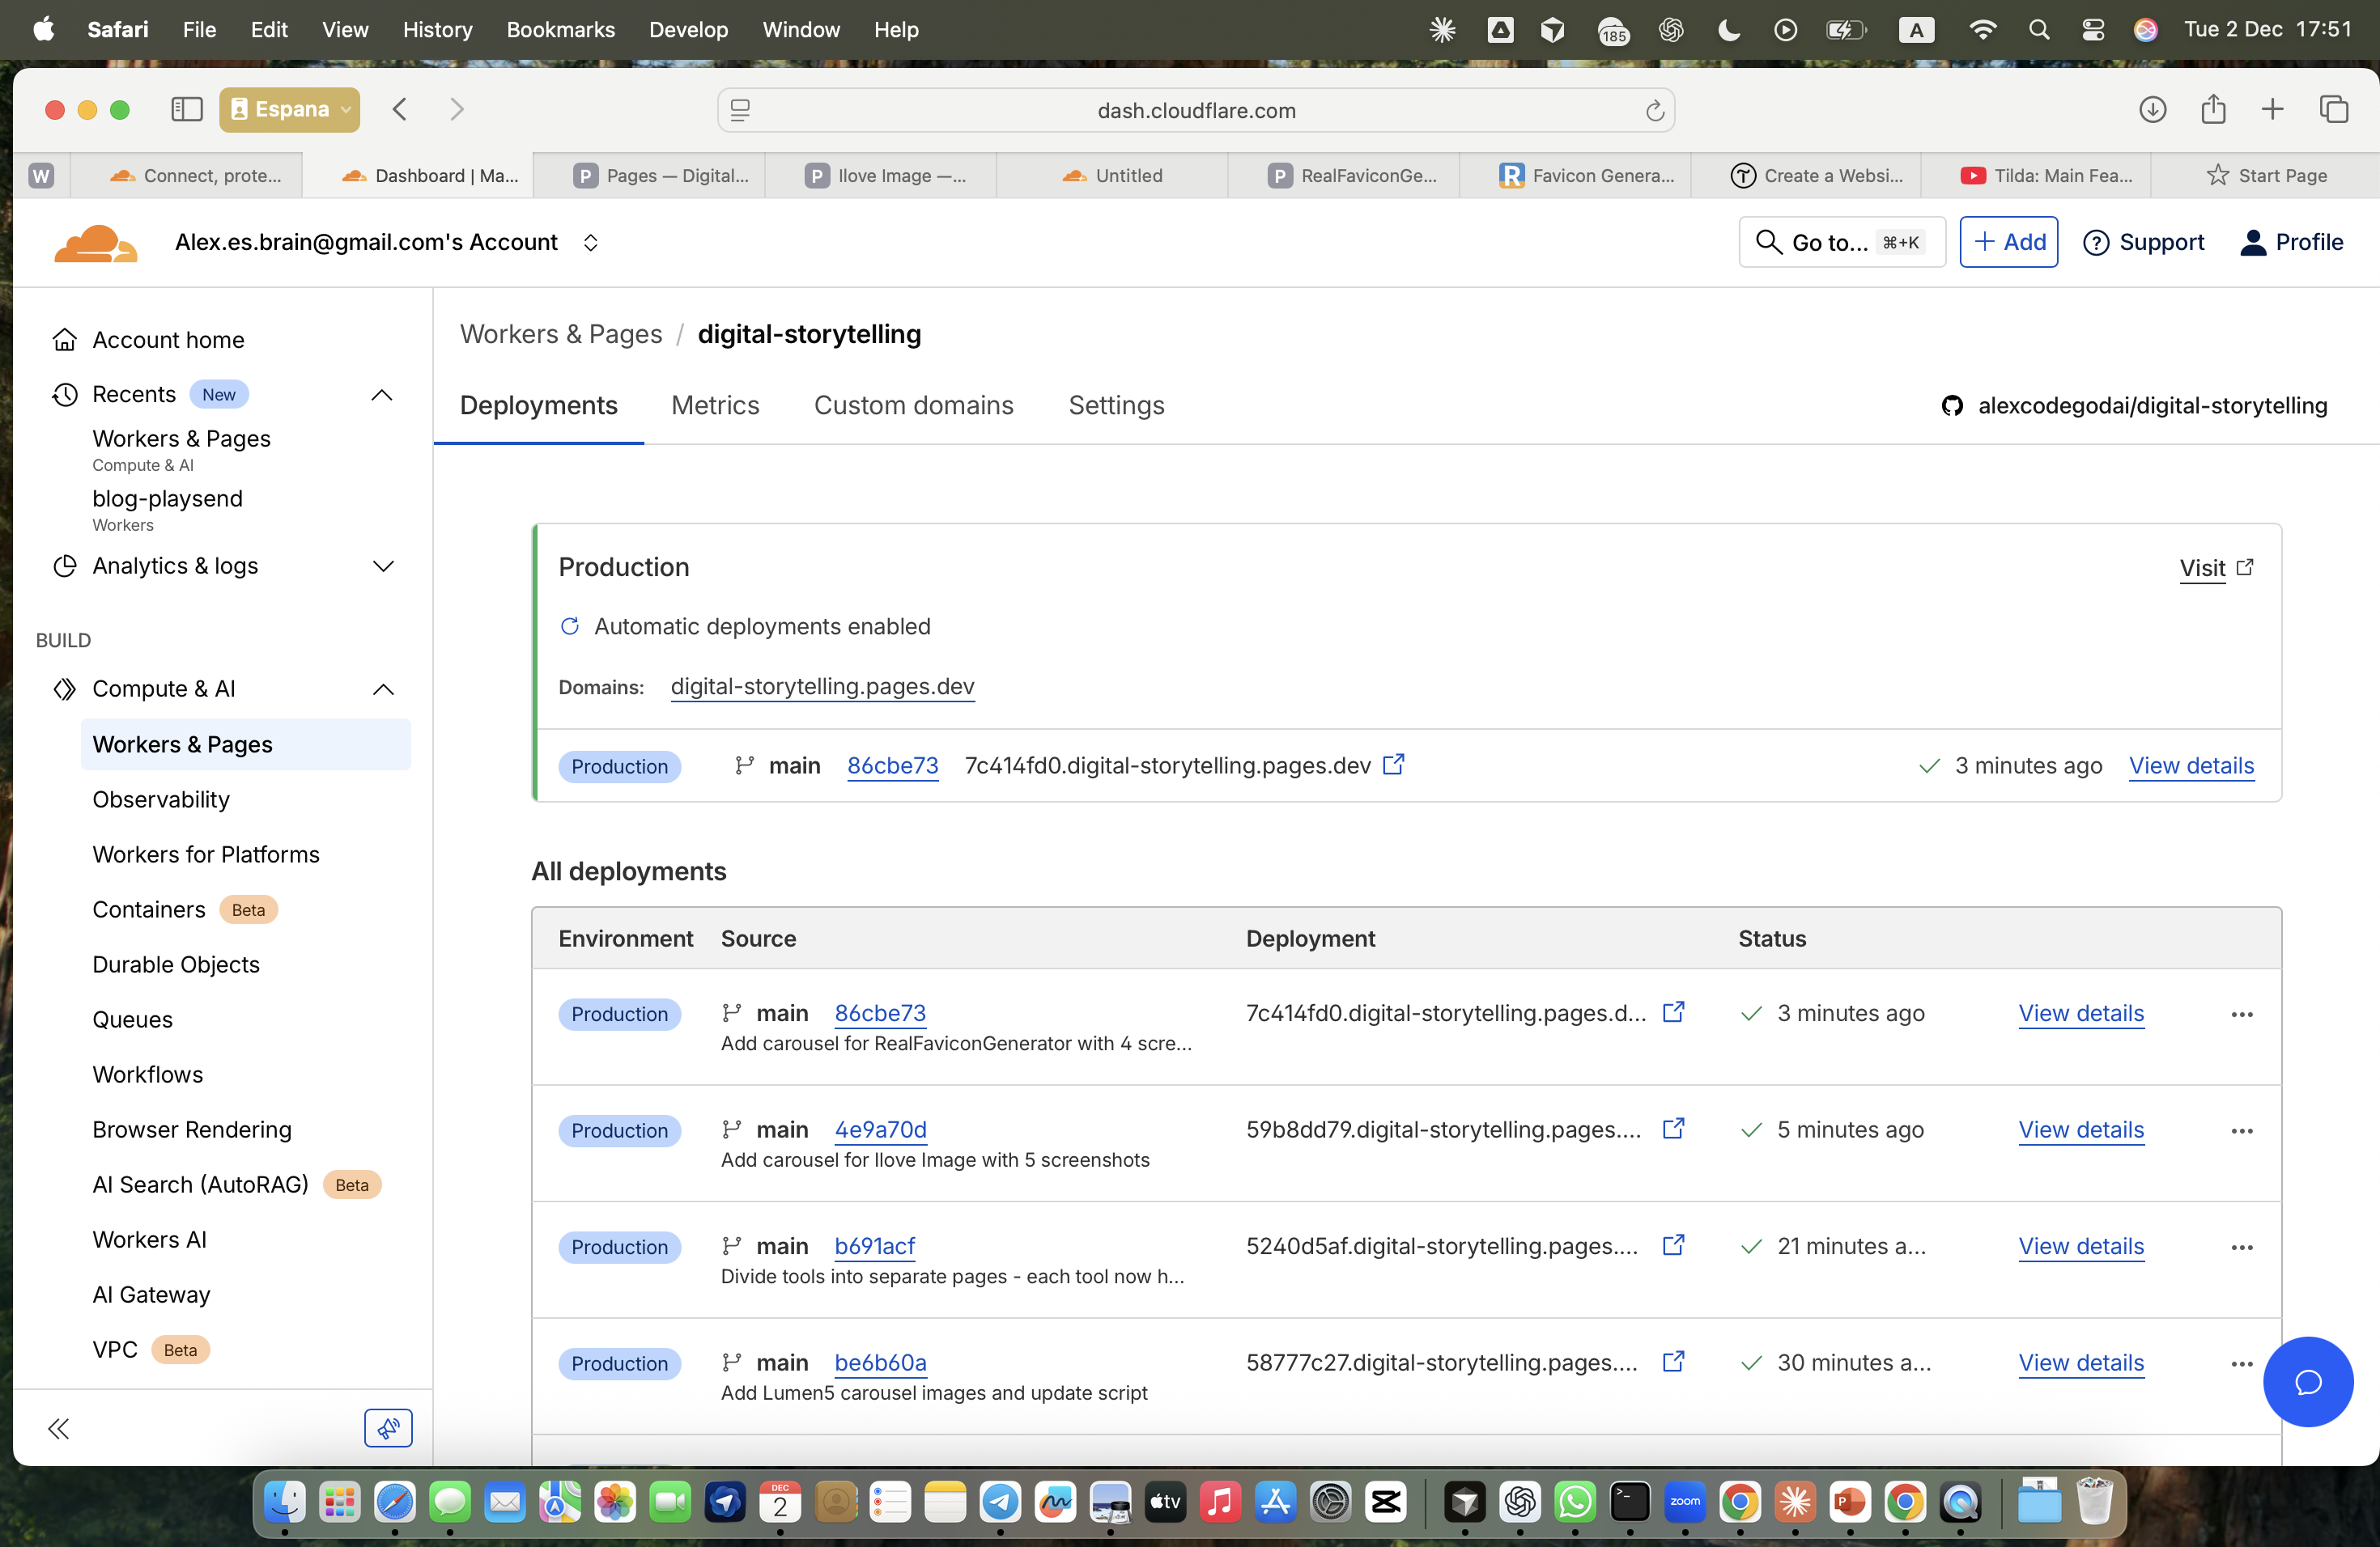Open the digital-storytelling.pages.dev domain link
This screenshot has height=1547, width=2380.
[x=822, y=687]
